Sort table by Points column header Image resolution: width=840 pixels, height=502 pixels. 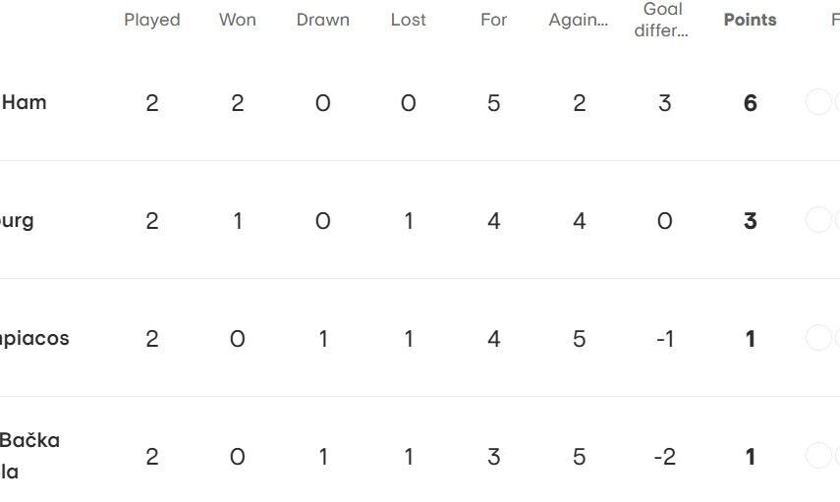click(750, 20)
